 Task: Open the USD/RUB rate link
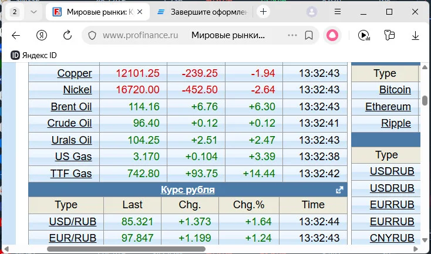click(73, 222)
